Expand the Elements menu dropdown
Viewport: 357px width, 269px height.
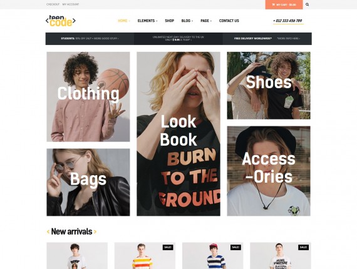point(147,21)
